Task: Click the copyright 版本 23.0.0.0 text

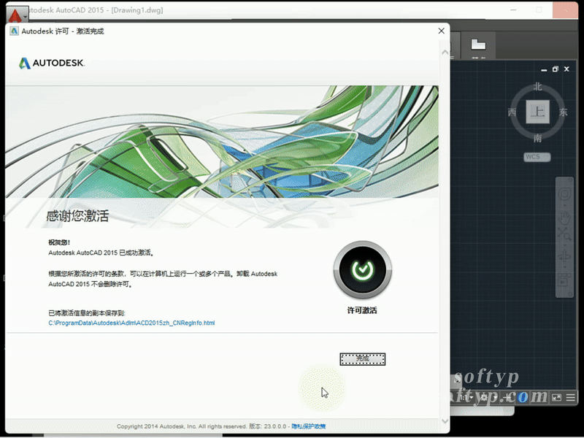Action: tap(201, 426)
